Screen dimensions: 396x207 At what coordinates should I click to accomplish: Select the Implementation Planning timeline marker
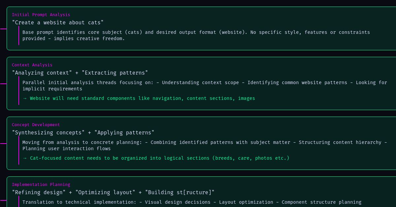(x=3, y=200)
